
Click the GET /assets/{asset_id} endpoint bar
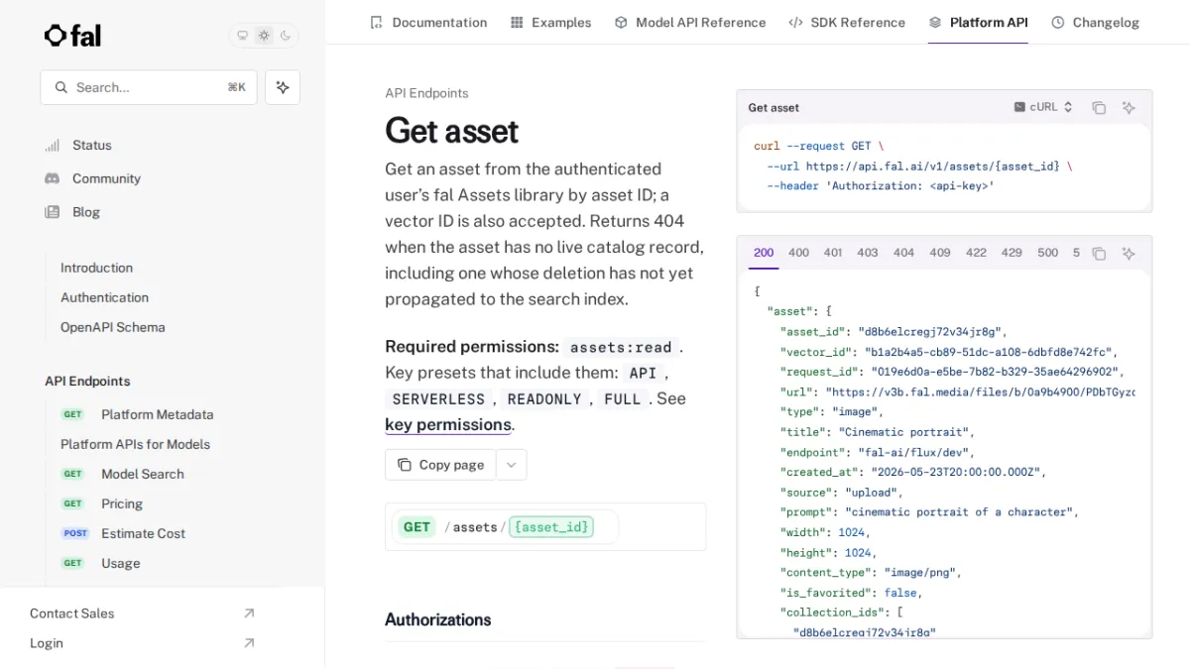[x=545, y=527]
